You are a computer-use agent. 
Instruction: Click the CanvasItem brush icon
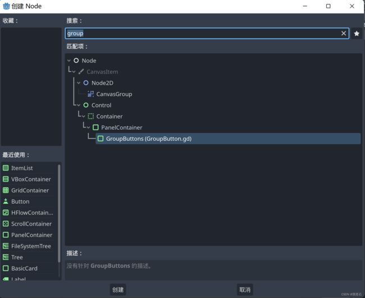(81, 72)
